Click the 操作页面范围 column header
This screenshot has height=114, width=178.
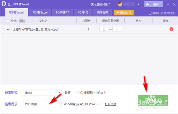click(110, 21)
